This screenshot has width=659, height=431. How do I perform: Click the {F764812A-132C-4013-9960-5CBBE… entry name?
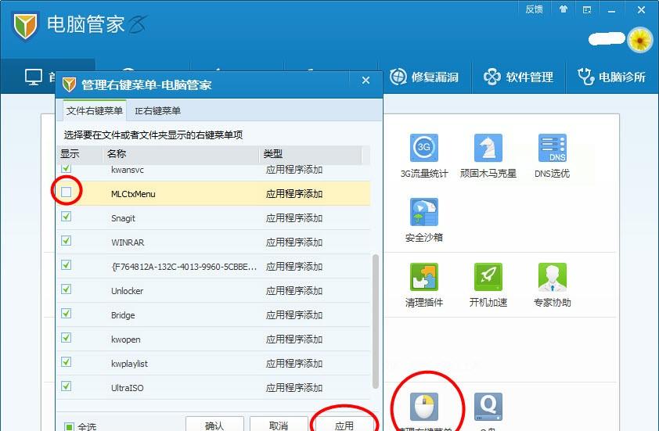(184, 267)
